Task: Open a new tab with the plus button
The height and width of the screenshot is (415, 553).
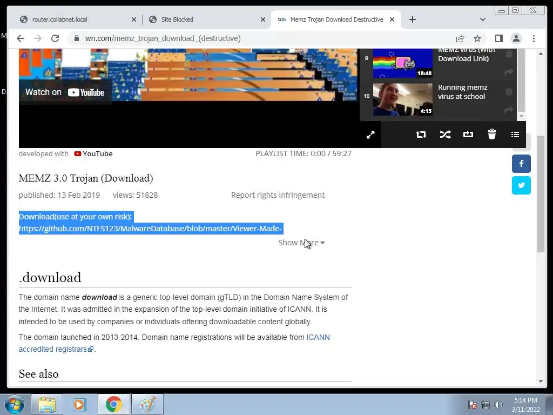Action: [x=412, y=19]
